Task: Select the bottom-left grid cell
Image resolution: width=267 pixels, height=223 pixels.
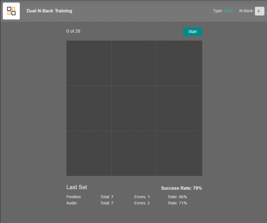Action: [89, 153]
